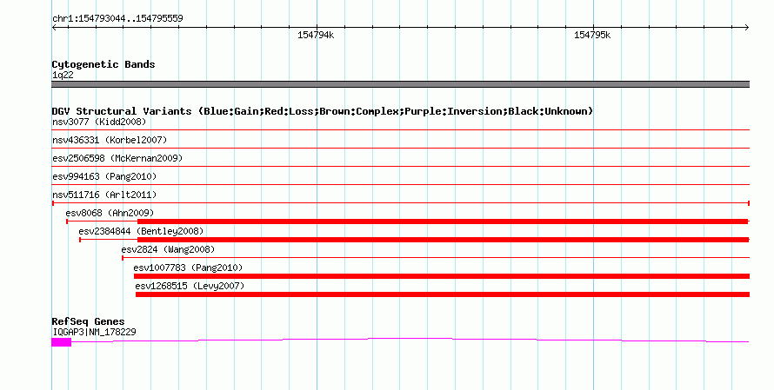Open variant nsv511716 (Arlt2011)
The height and width of the screenshot is (390, 774).
click(x=104, y=195)
